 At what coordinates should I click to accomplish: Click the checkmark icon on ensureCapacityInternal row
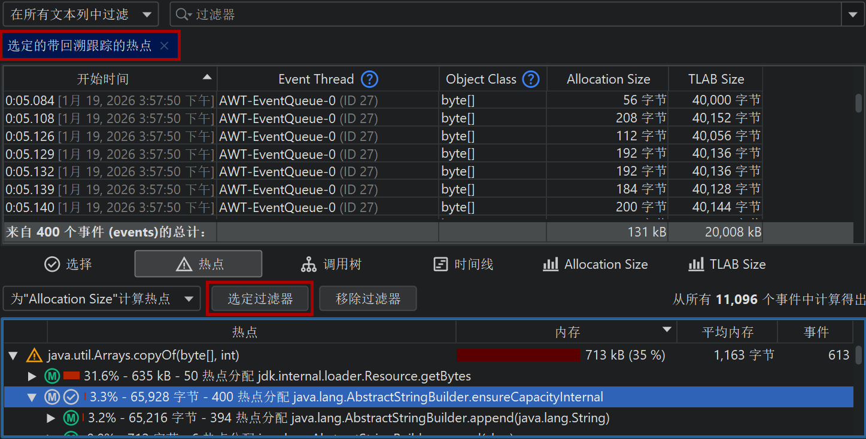coord(71,397)
